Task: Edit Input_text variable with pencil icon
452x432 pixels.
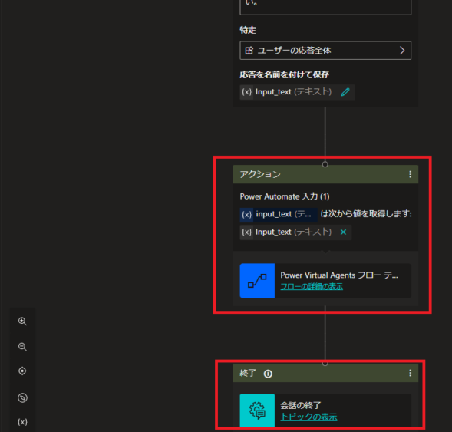Action: click(x=345, y=92)
